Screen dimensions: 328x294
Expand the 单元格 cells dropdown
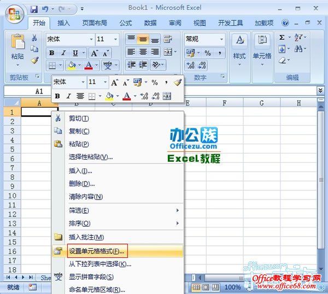[x=262, y=64]
